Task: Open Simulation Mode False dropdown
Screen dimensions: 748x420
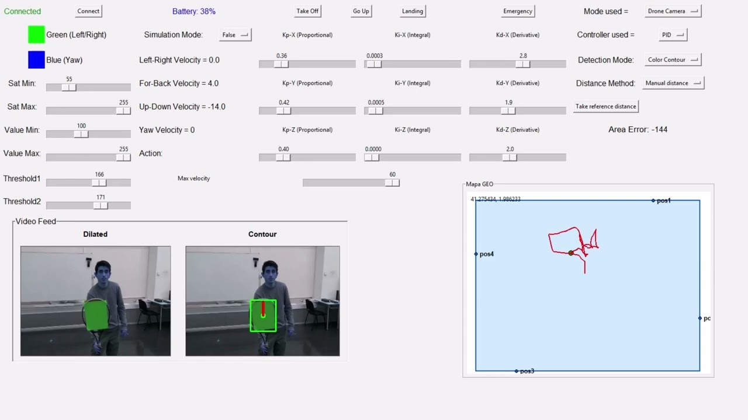Action: [x=235, y=35]
